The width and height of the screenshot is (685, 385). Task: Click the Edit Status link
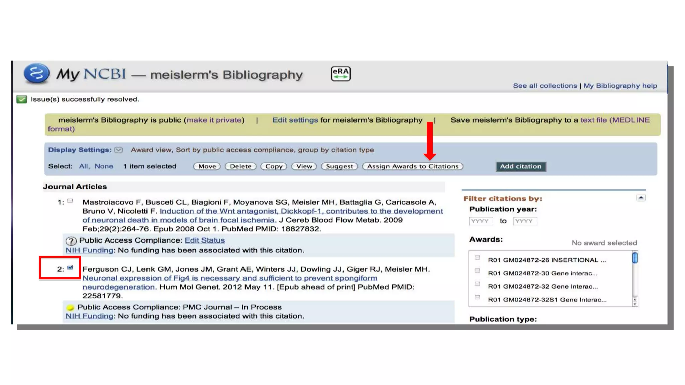click(205, 240)
